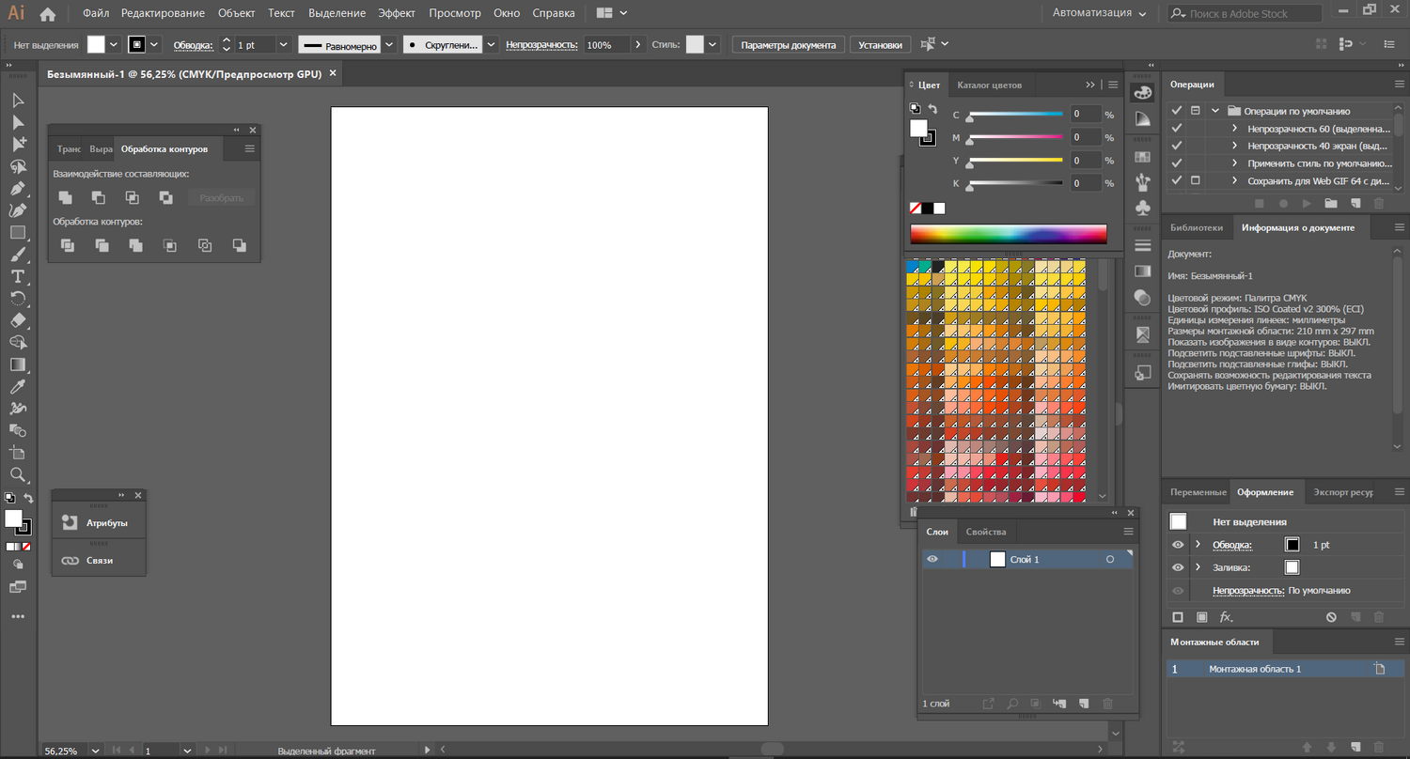Pick the Eyedropper tool

click(x=18, y=386)
